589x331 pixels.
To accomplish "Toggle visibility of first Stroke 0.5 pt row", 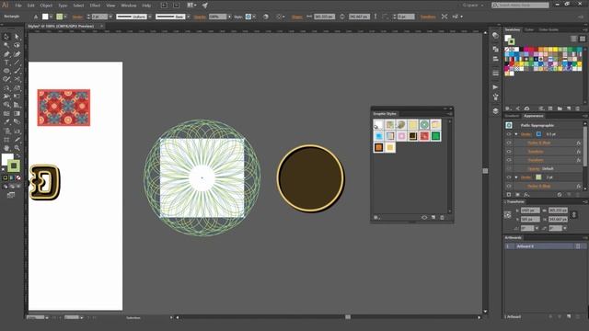I will (509, 134).
